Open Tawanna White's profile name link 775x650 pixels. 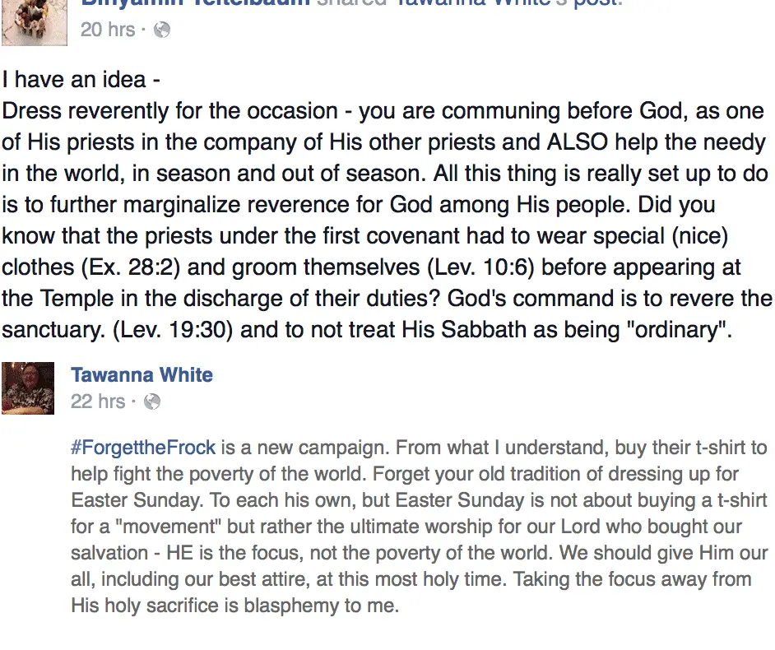pyautogui.click(x=142, y=374)
